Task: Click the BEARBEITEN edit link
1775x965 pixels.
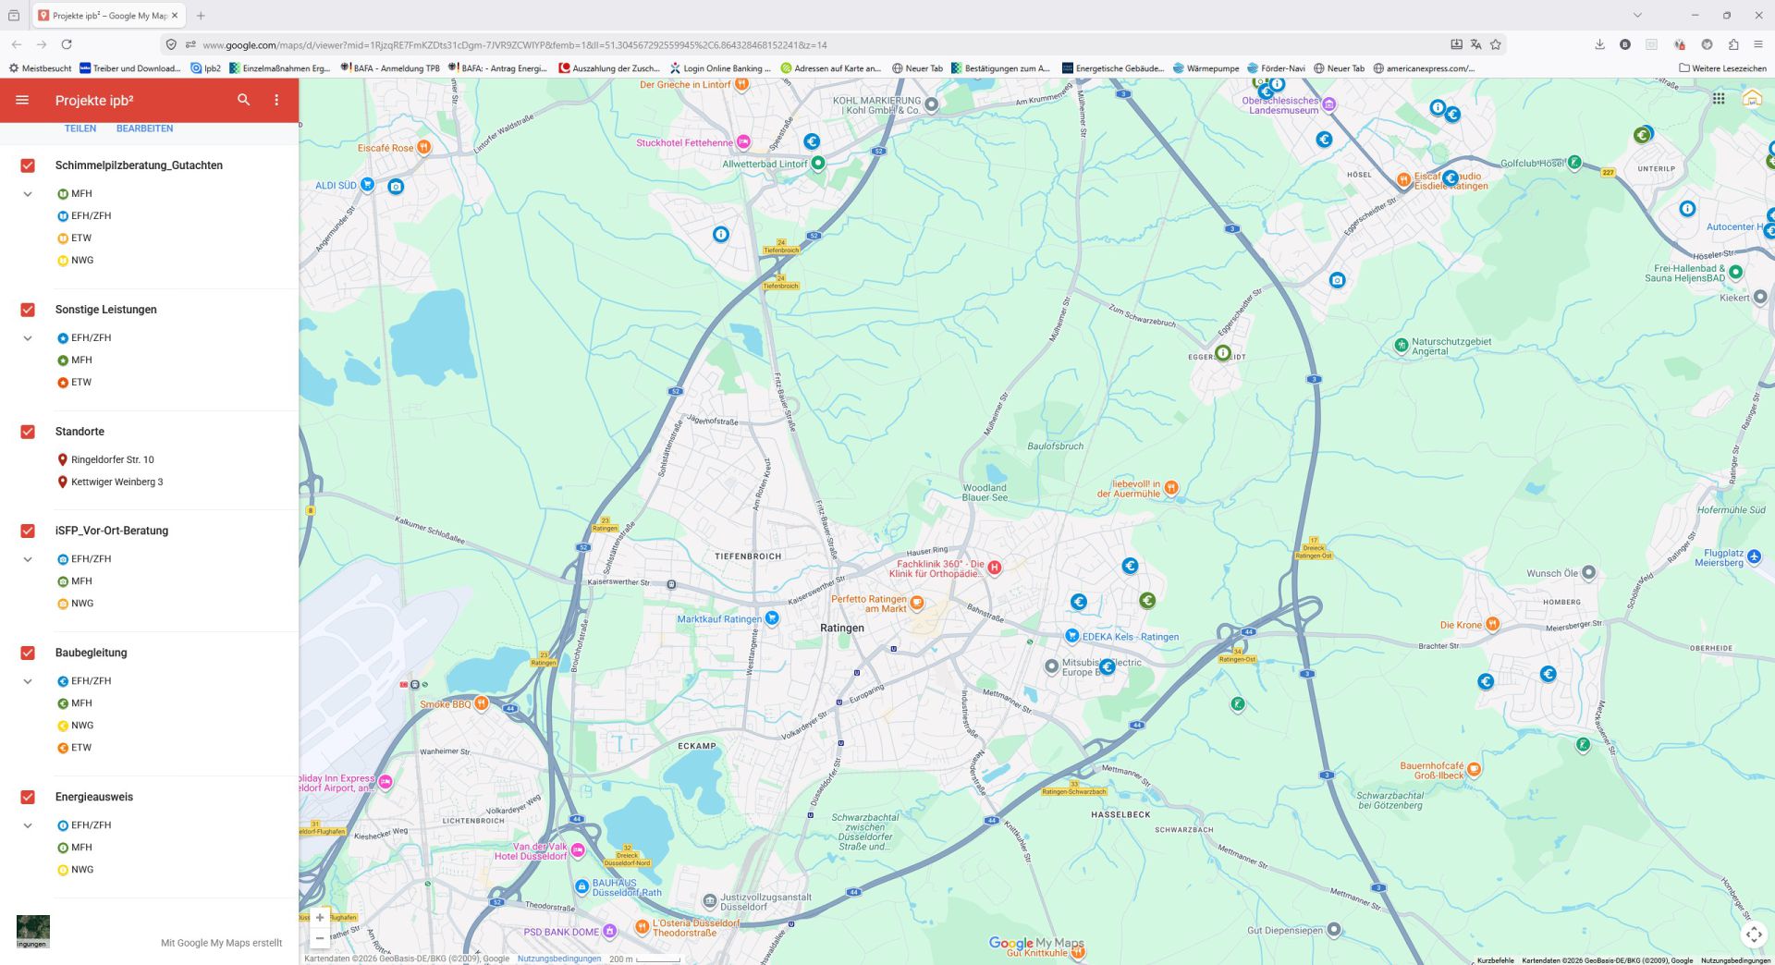Action: pos(144,128)
